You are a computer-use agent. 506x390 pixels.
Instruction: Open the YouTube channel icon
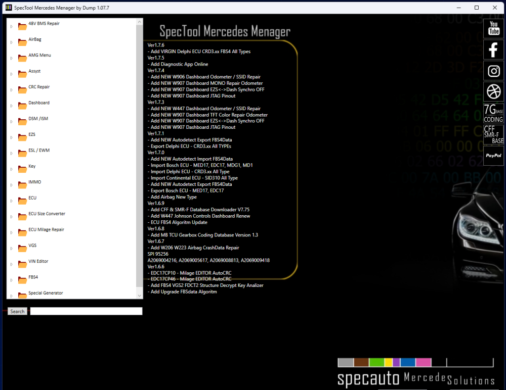pos(493,28)
